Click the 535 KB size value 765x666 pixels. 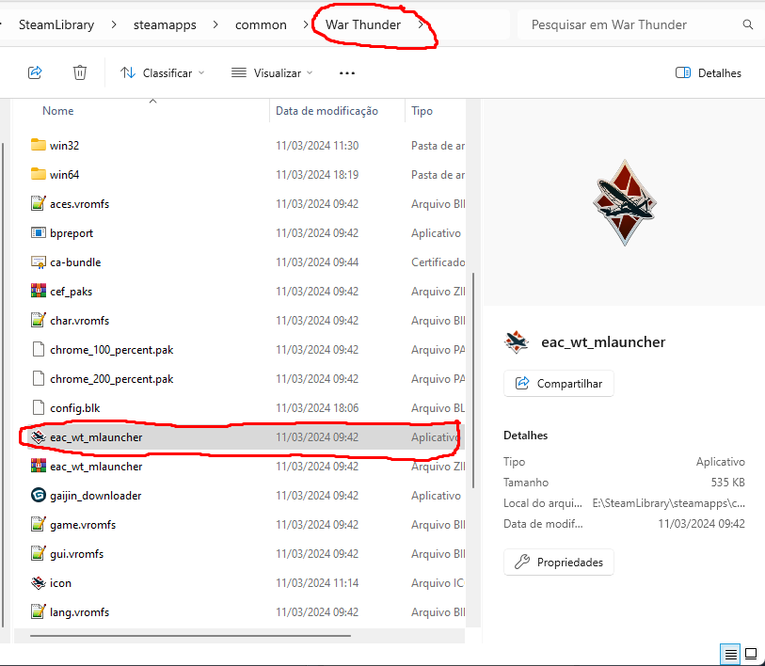pyautogui.click(x=727, y=483)
